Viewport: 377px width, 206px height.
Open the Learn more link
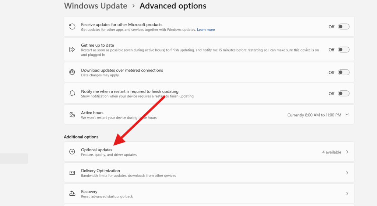pyautogui.click(x=206, y=30)
